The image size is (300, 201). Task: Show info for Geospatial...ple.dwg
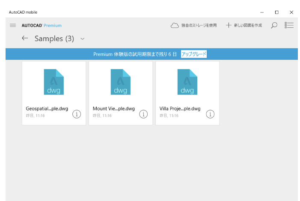[x=77, y=114]
